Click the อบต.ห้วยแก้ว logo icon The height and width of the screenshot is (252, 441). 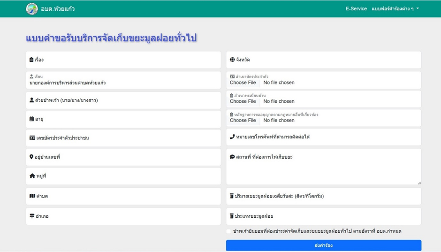pos(32,9)
